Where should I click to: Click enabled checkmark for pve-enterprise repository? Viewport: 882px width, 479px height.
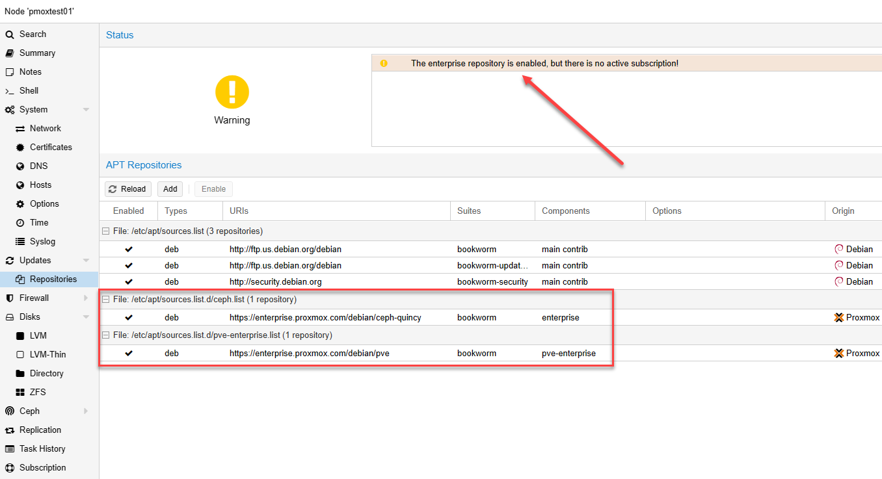(x=129, y=354)
